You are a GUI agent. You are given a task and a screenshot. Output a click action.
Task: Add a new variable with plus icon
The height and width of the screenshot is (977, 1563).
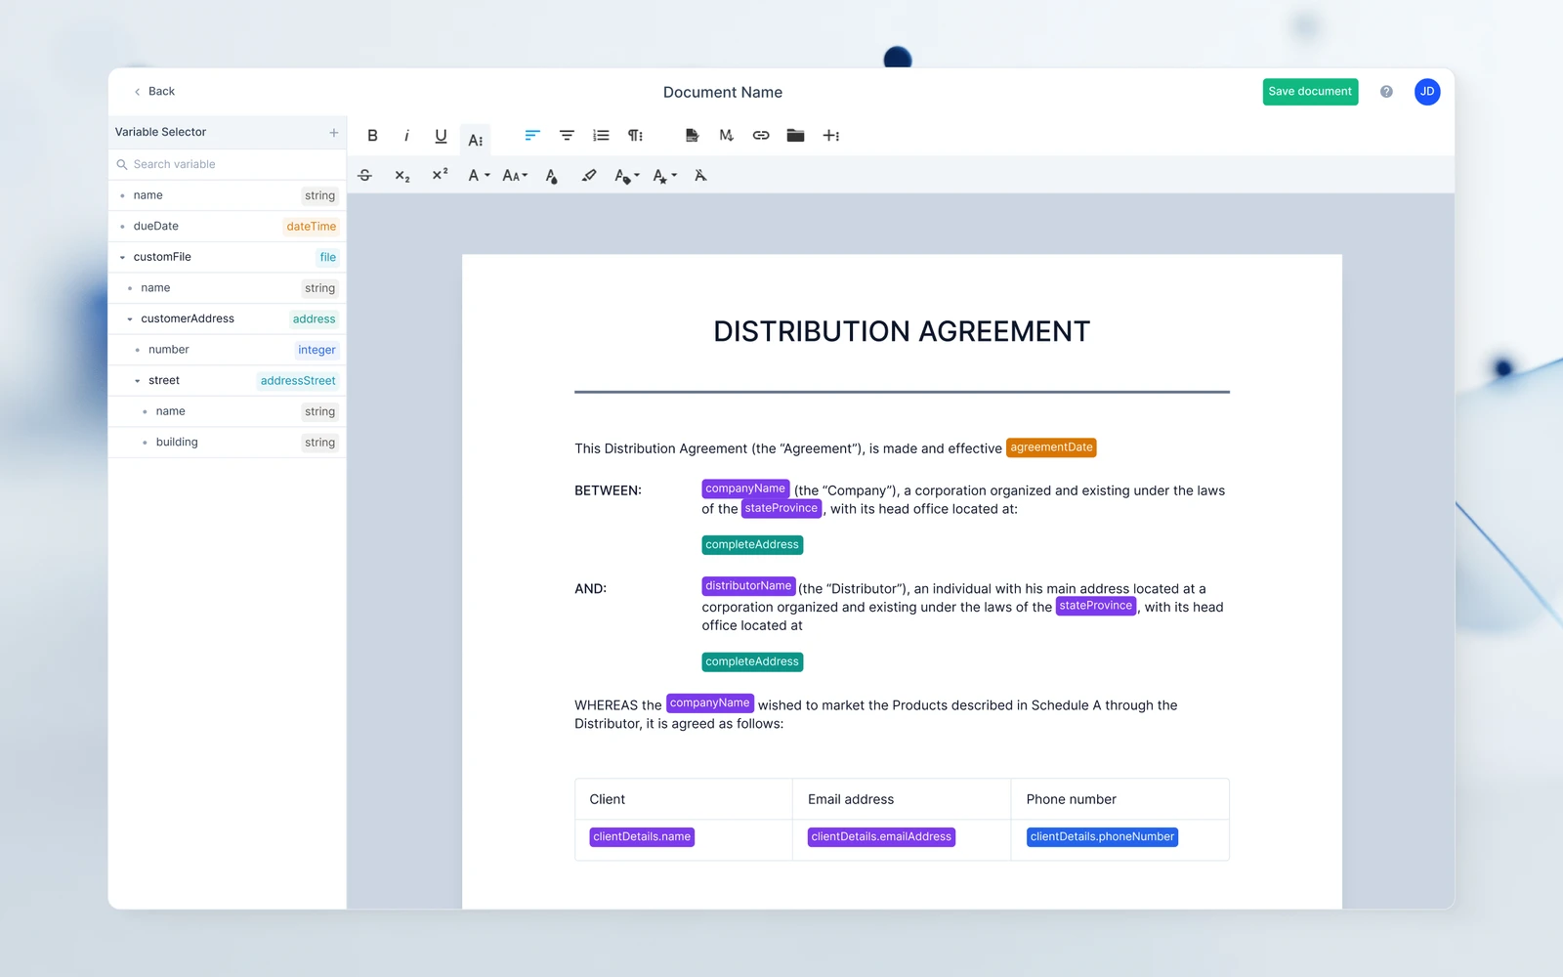click(333, 132)
